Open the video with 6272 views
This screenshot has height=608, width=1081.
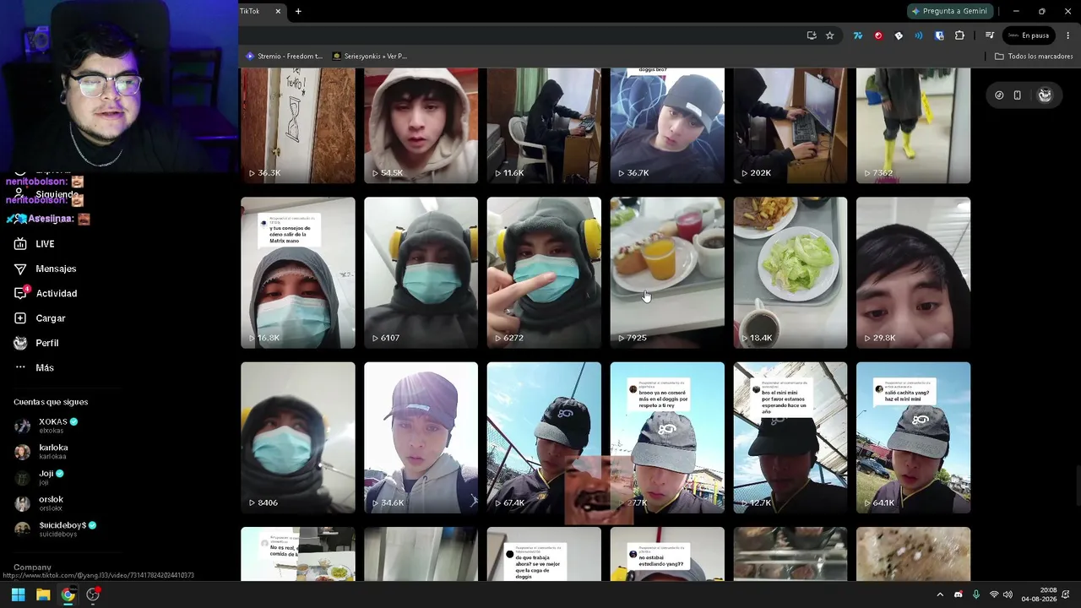coord(544,273)
